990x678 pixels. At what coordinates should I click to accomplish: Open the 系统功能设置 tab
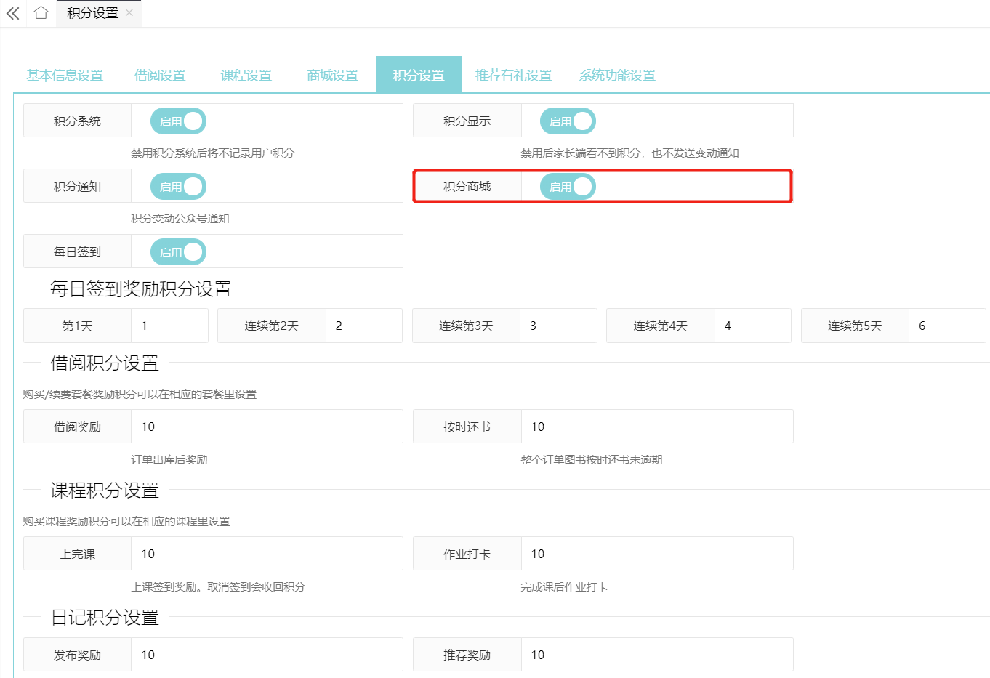617,75
